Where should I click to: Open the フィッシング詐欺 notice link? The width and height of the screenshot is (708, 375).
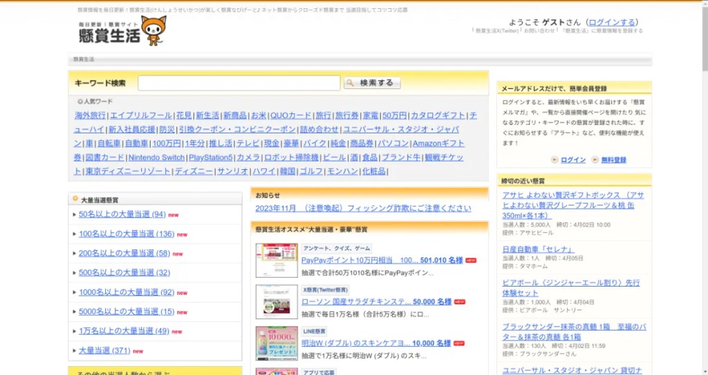tap(363, 208)
